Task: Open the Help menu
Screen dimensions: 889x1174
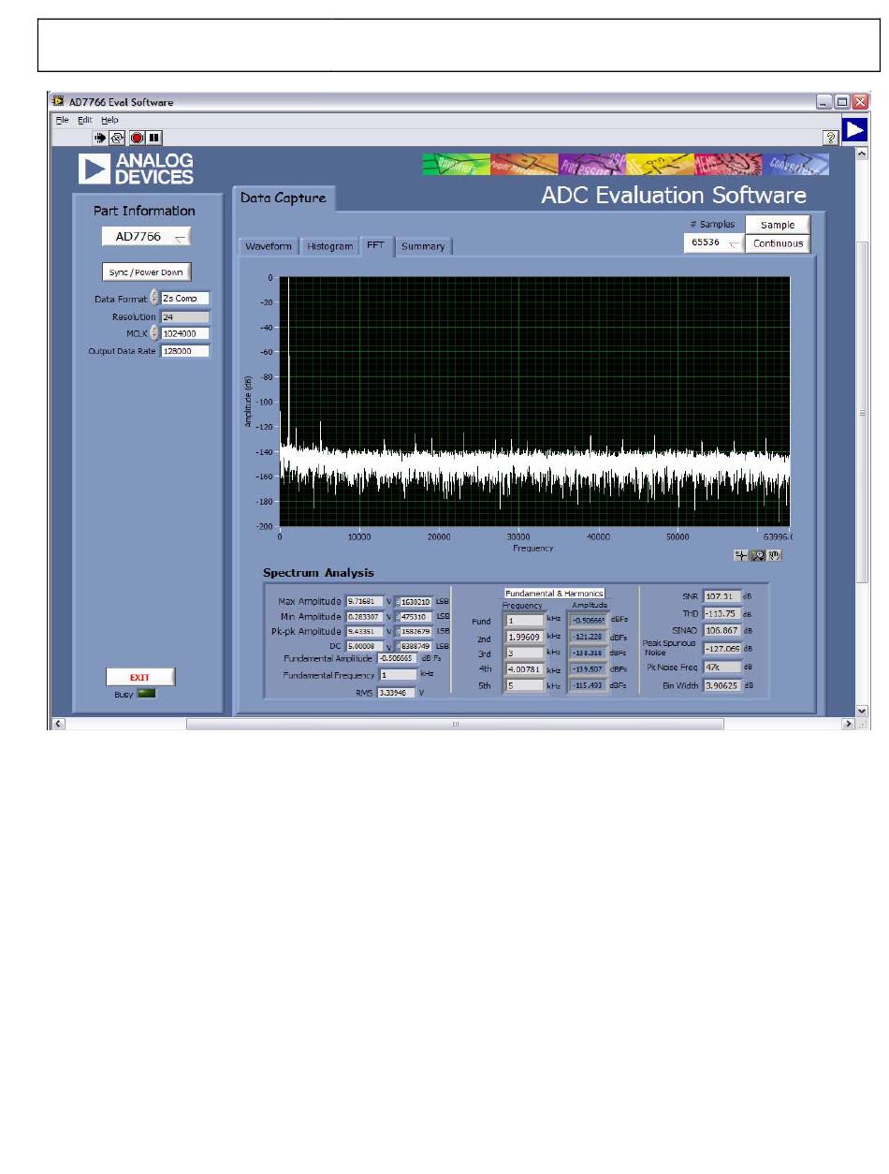Action: [x=110, y=120]
